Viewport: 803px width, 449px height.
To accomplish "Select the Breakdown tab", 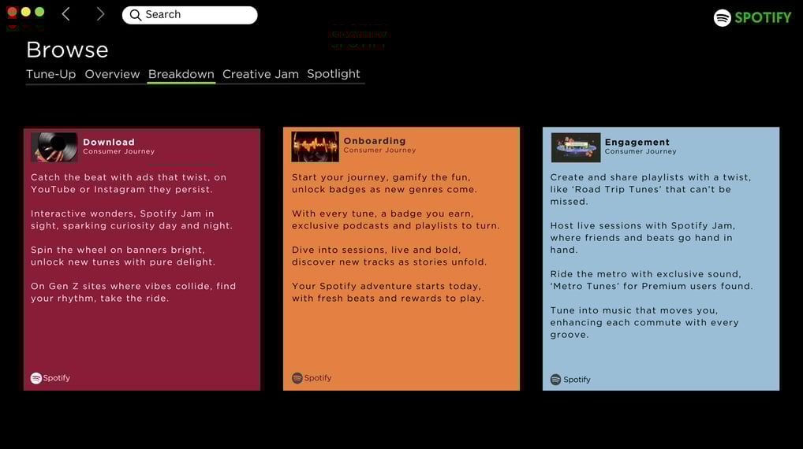I will click(181, 74).
